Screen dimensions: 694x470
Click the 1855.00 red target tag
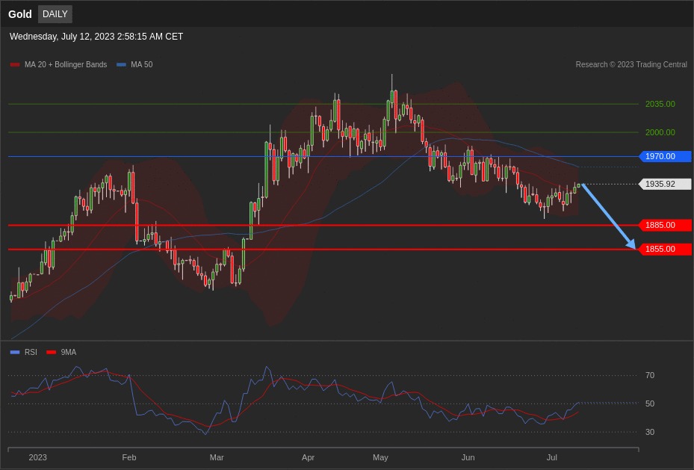coord(665,250)
